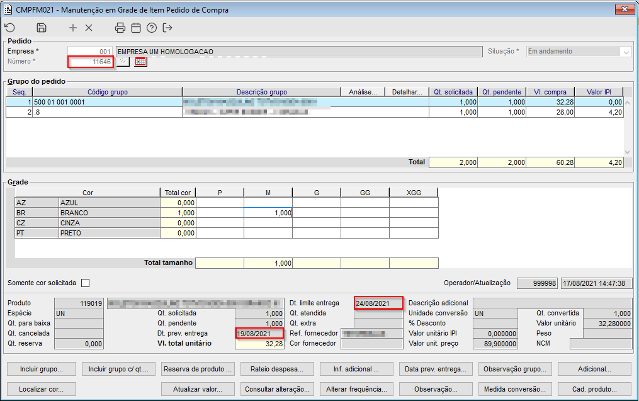Click the Inf. adicional ... button

click(x=356, y=369)
